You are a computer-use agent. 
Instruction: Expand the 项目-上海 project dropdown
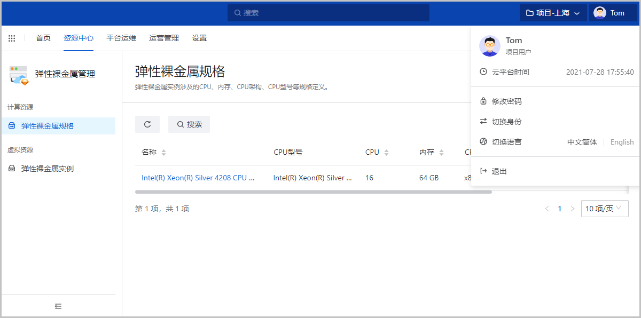click(553, 13)
